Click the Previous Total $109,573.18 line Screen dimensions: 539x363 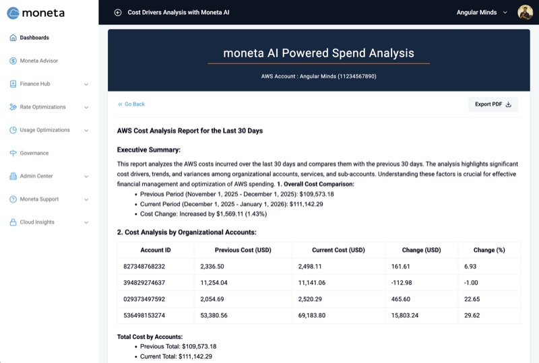pos(179,346)
